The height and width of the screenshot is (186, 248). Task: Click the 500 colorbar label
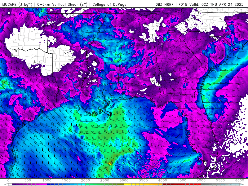[x=28, y=180]
